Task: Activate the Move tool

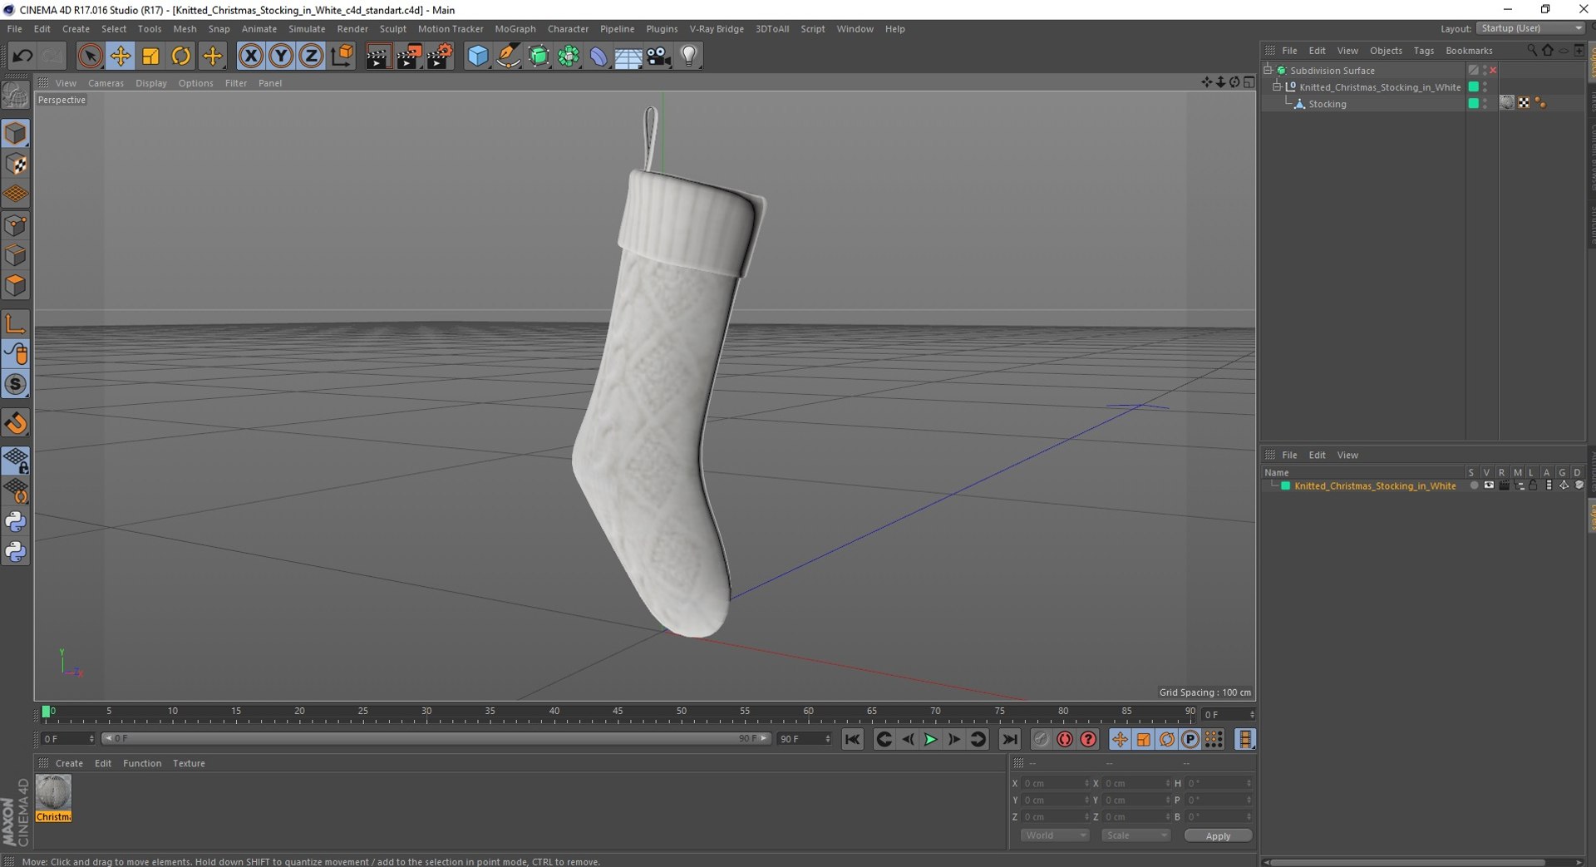Action: pos(121,57)
